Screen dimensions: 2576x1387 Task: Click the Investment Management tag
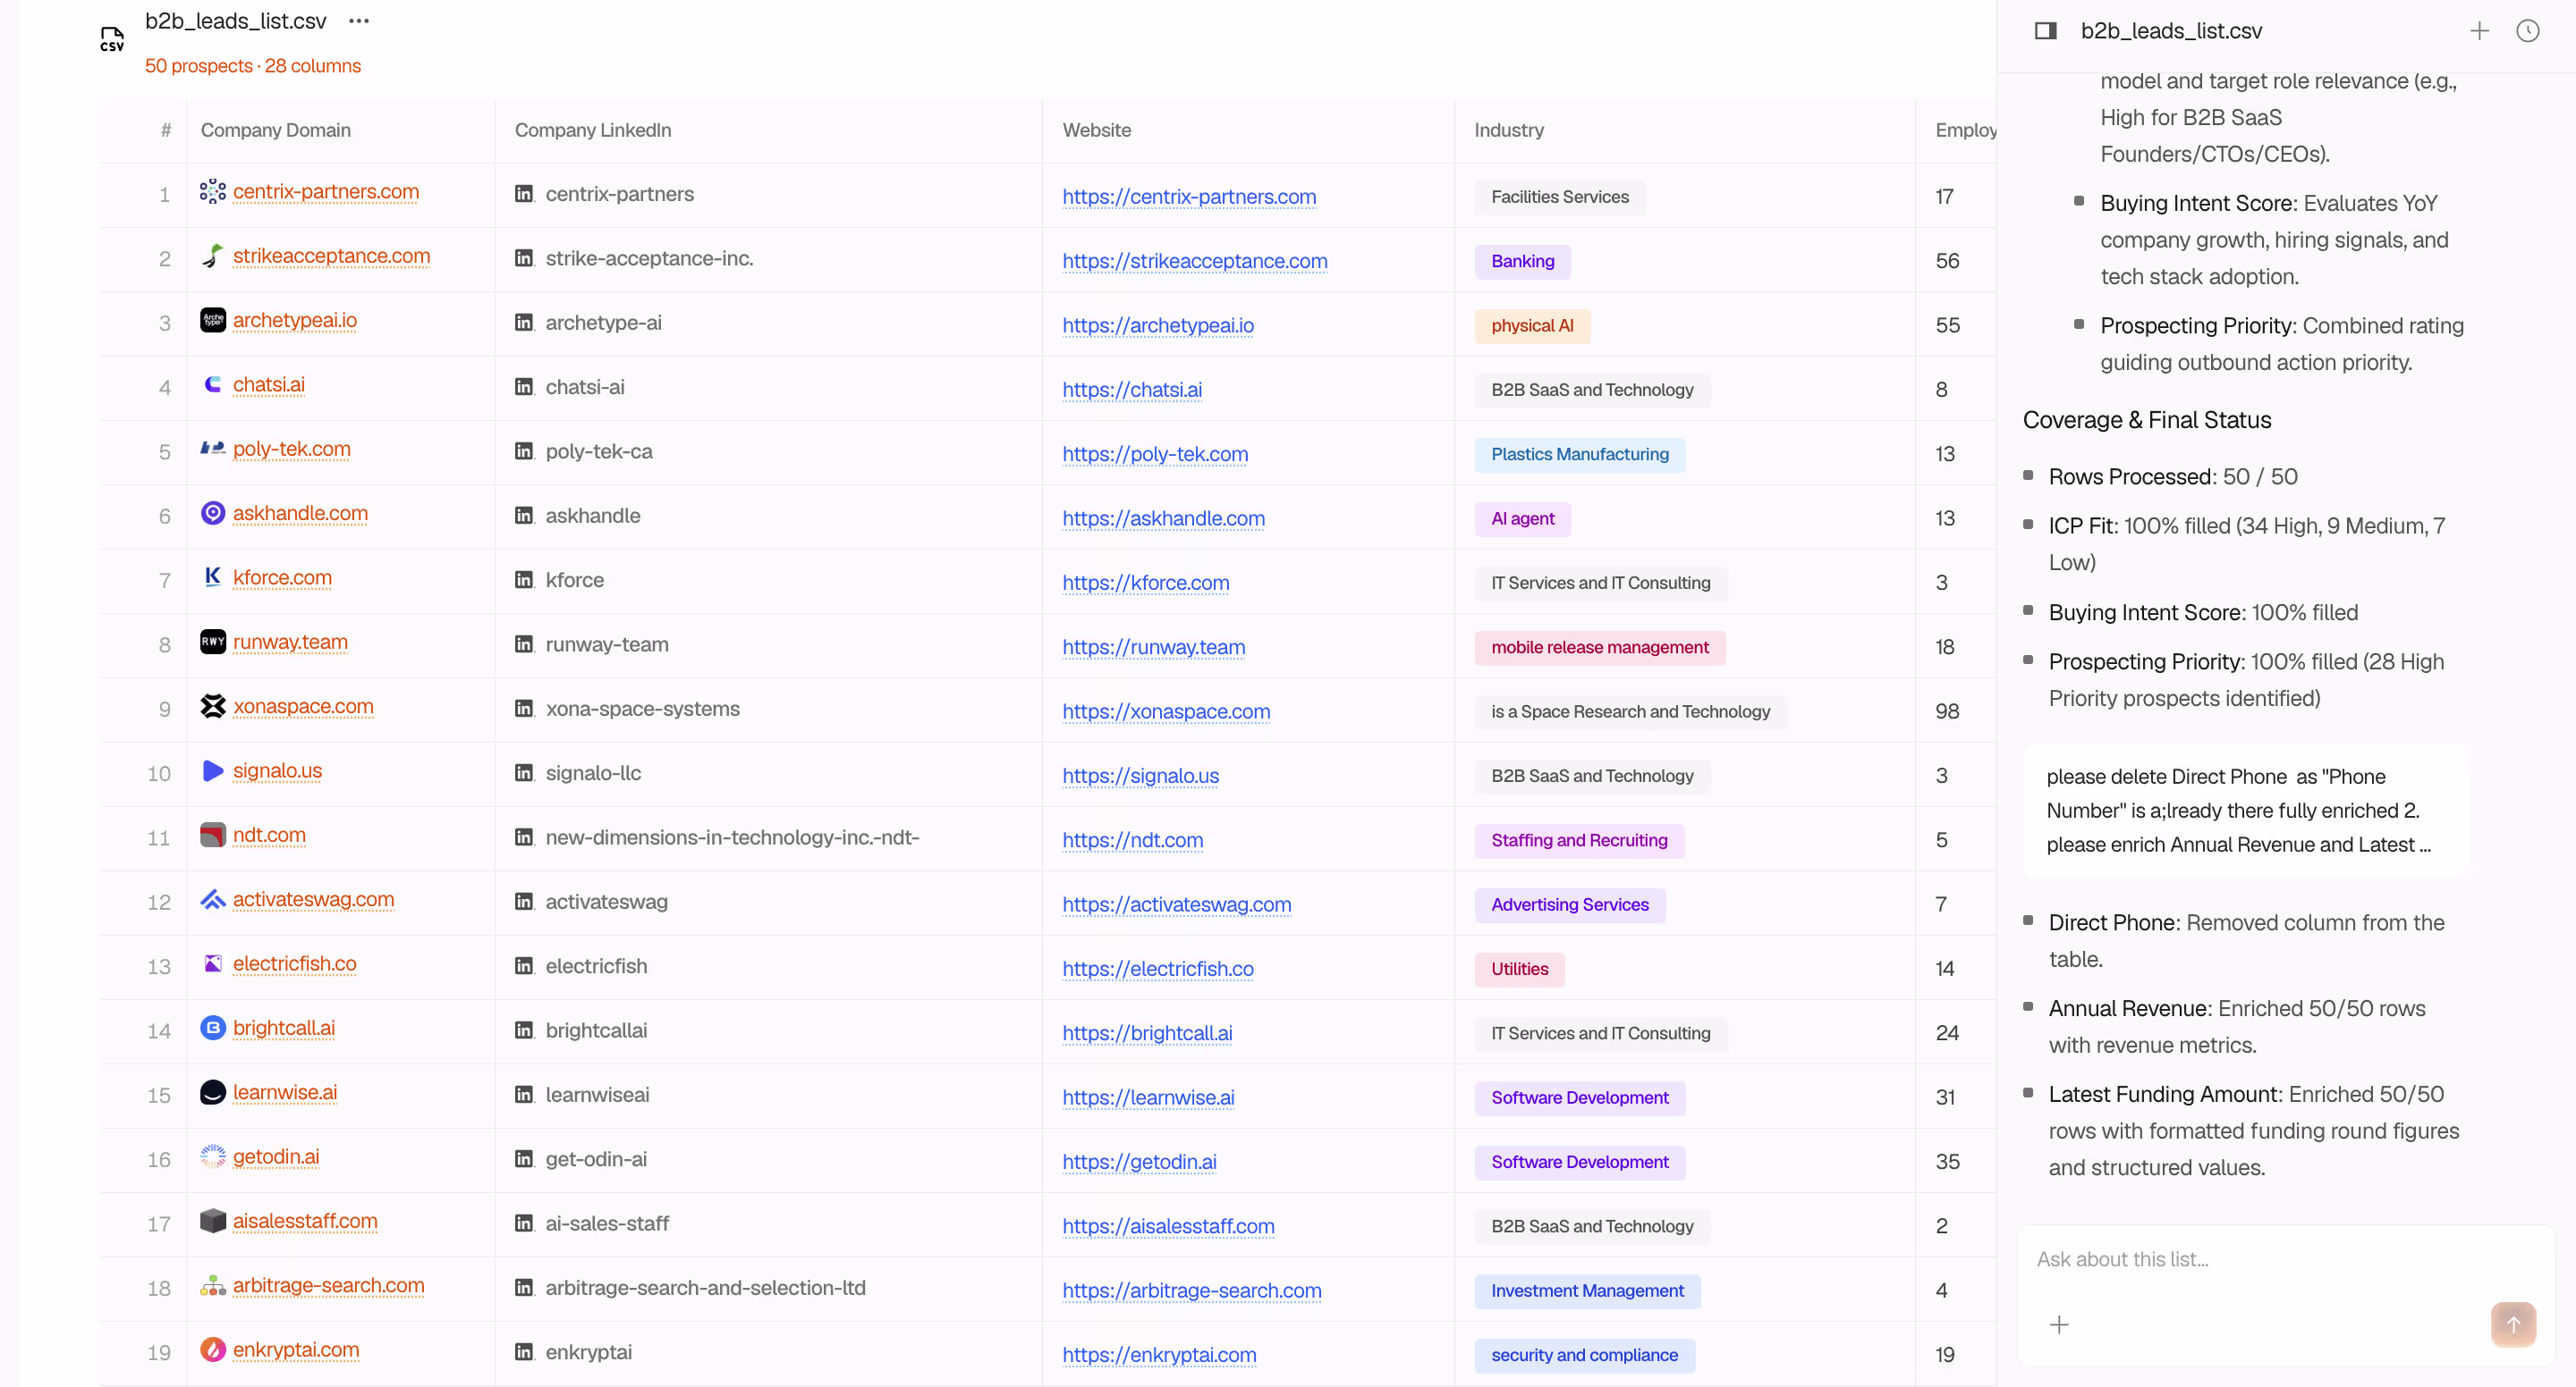1587,1291
